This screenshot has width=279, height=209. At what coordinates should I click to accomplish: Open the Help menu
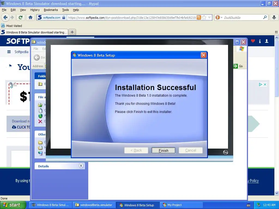coord(76,10)
